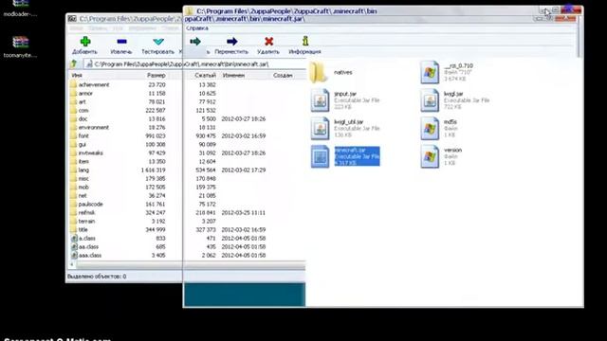Viewport: 607px width, 341px height.
Task: Click the 7-Zip window title bar
Action: 124,19
